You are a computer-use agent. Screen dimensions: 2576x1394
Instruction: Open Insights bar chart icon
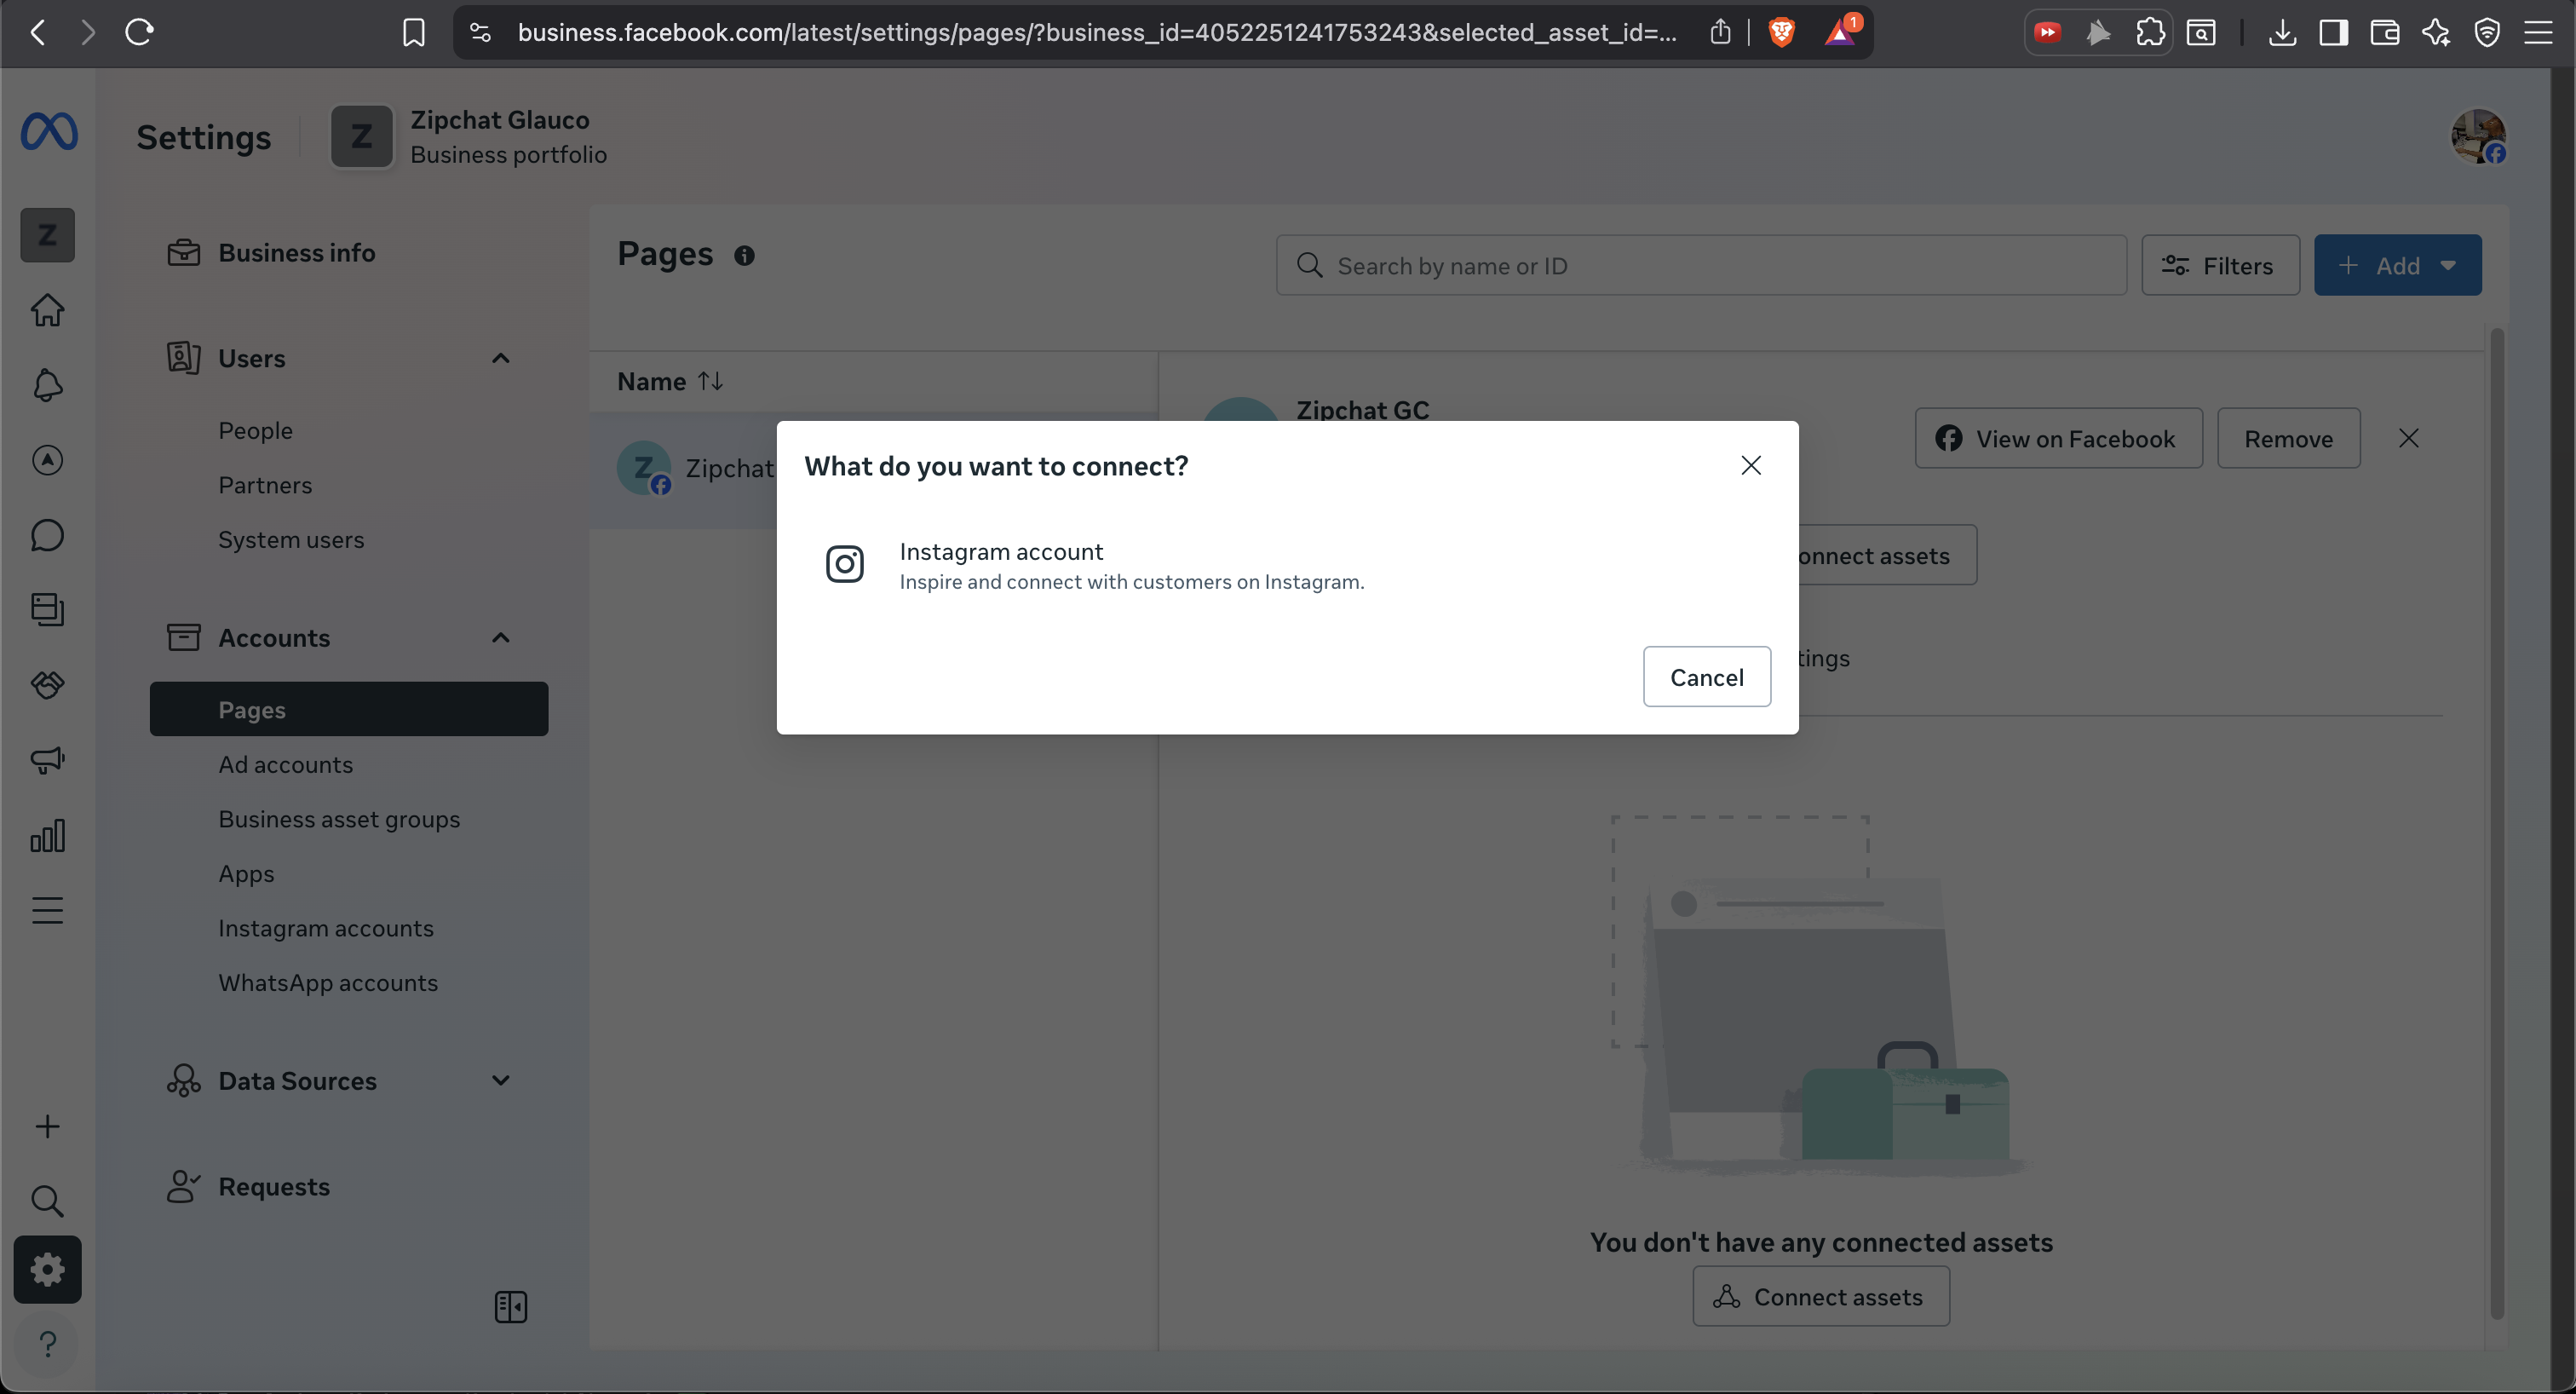click(47, 835)
